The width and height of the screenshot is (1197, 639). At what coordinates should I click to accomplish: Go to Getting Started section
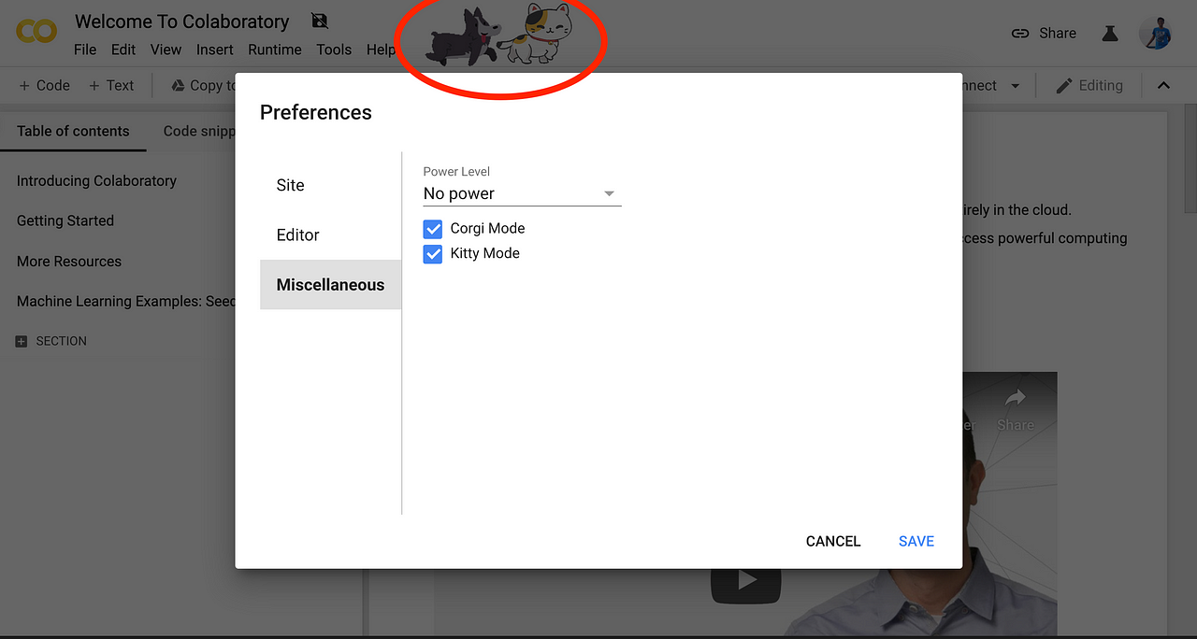65,221
